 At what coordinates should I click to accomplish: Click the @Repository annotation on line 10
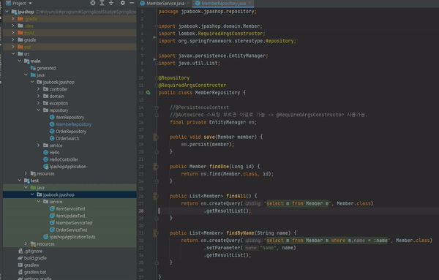coord(174,77)
